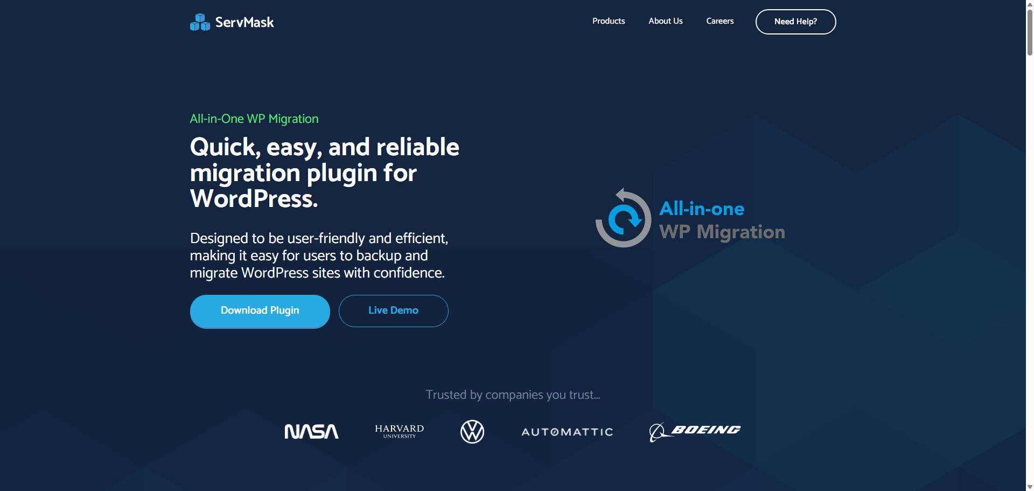Navigate to the About Us page
The height and width of the screenshot is (491, 1034).
tap(665, 21)
